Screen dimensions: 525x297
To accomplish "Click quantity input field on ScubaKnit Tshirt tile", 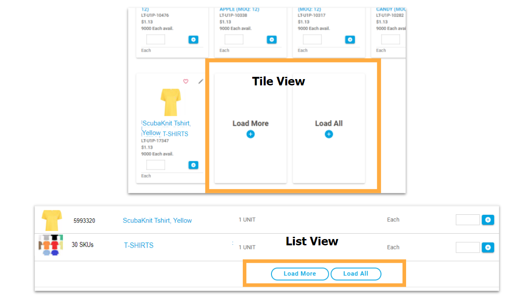I will tap(155, 165).
